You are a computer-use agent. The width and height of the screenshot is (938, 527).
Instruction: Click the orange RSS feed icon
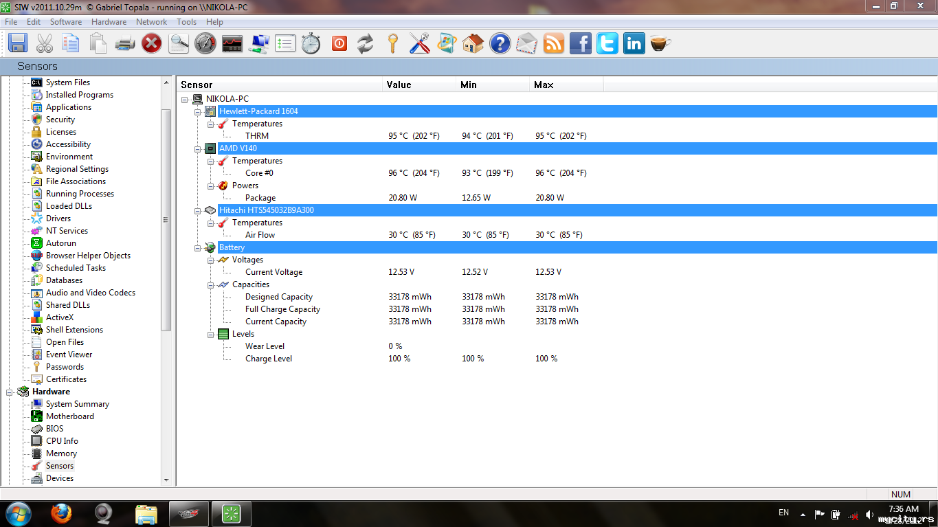[x=554, y=43]
